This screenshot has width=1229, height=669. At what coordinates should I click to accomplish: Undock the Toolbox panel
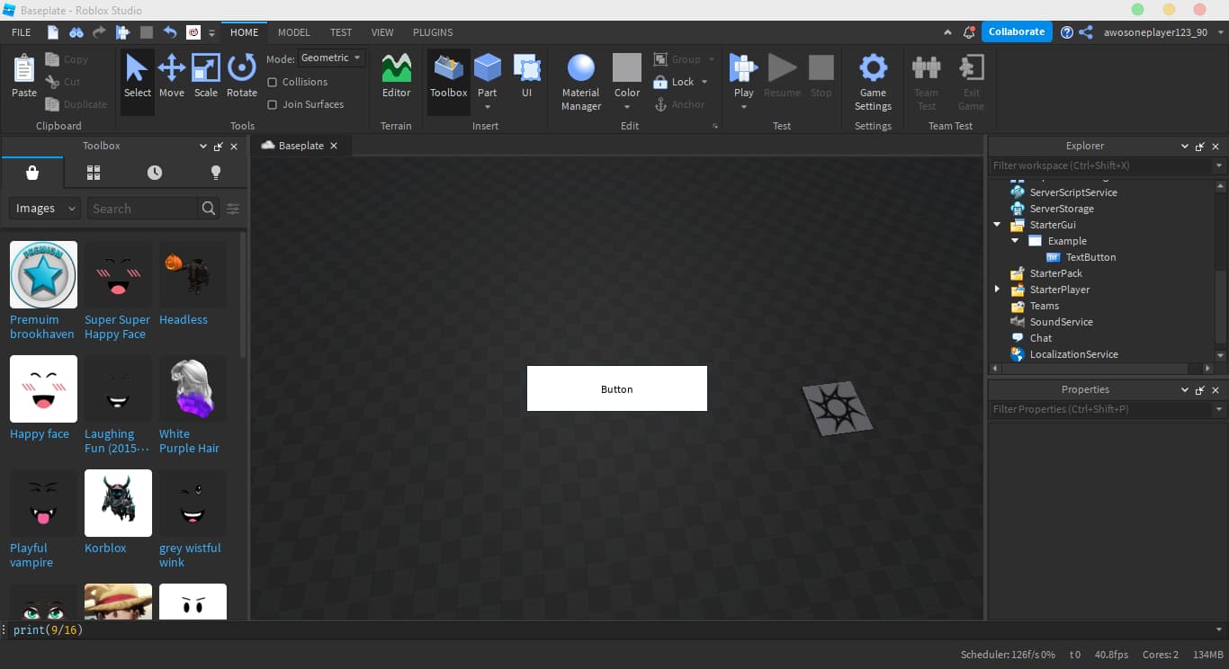218,147
